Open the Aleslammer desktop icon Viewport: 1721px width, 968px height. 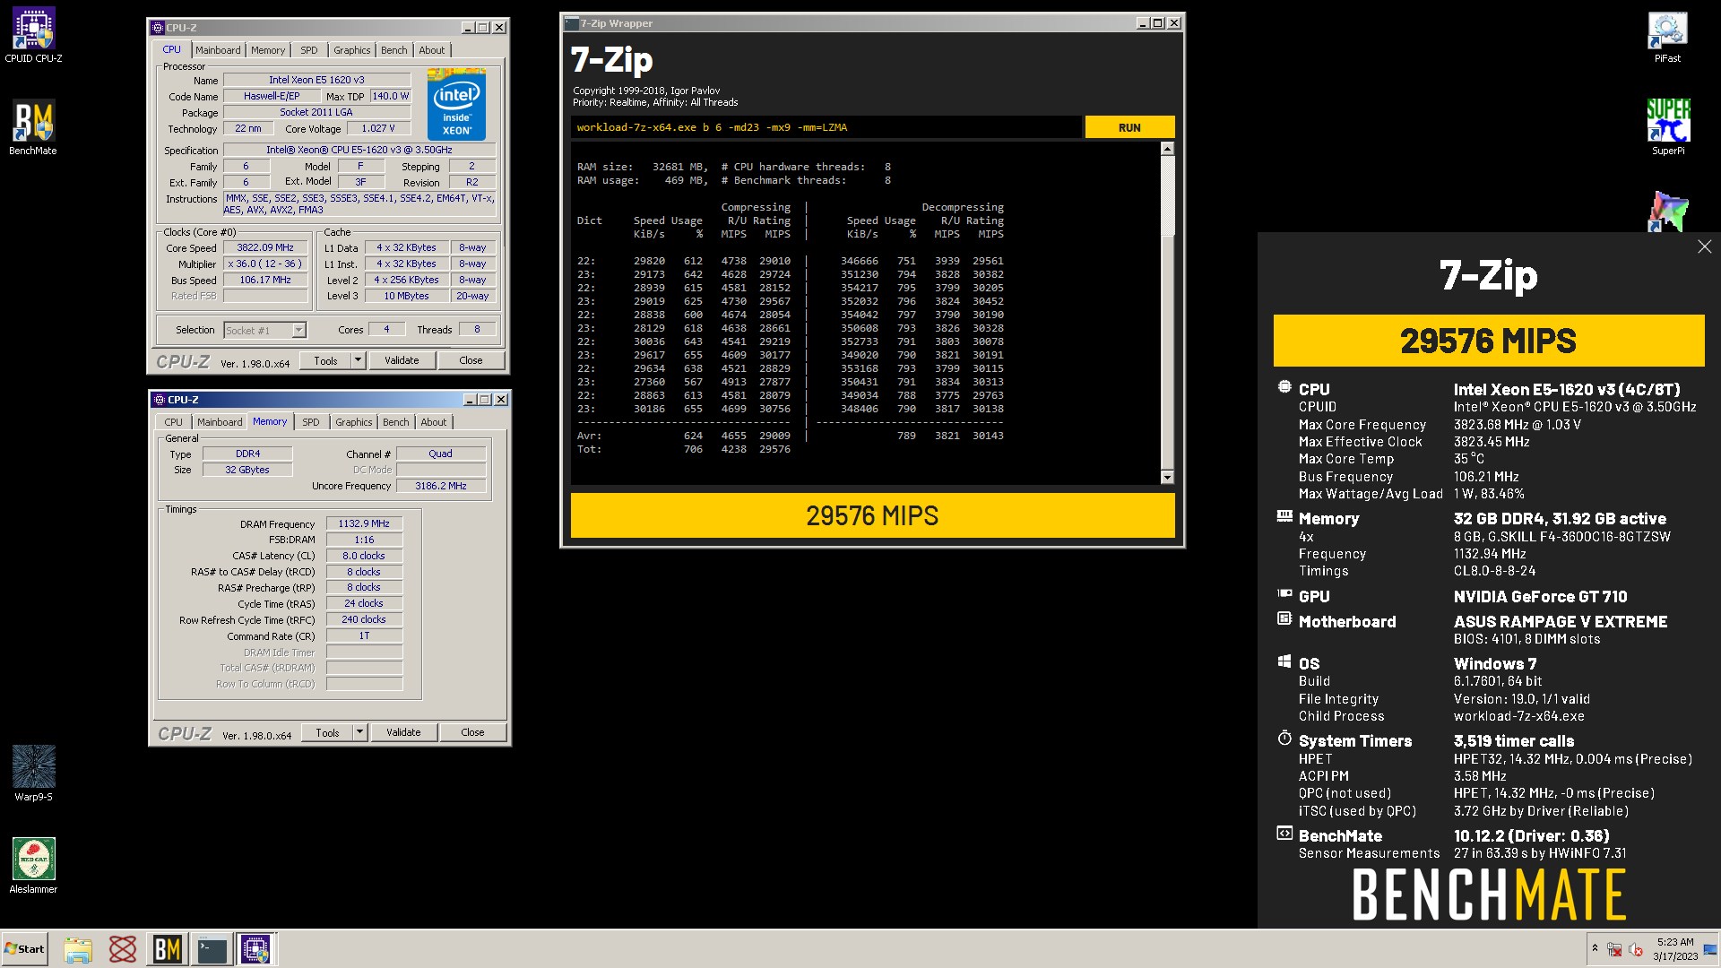point(33,866)
